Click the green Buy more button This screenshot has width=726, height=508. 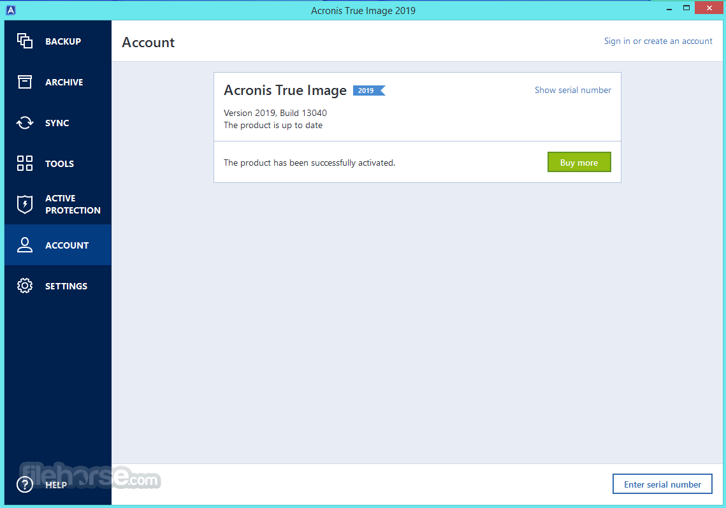coord(579,162)
